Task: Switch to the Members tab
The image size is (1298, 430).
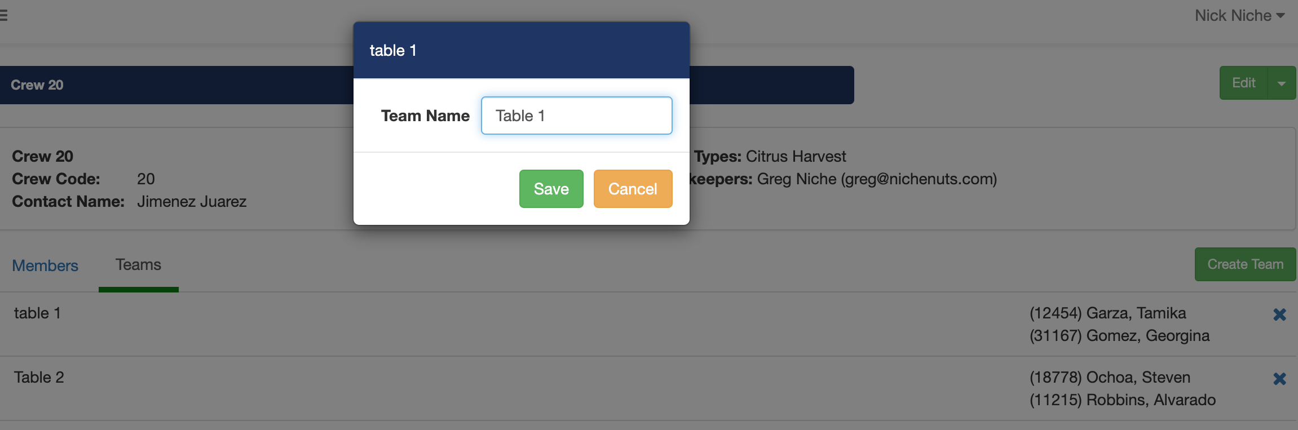Action: click(45, 265)
